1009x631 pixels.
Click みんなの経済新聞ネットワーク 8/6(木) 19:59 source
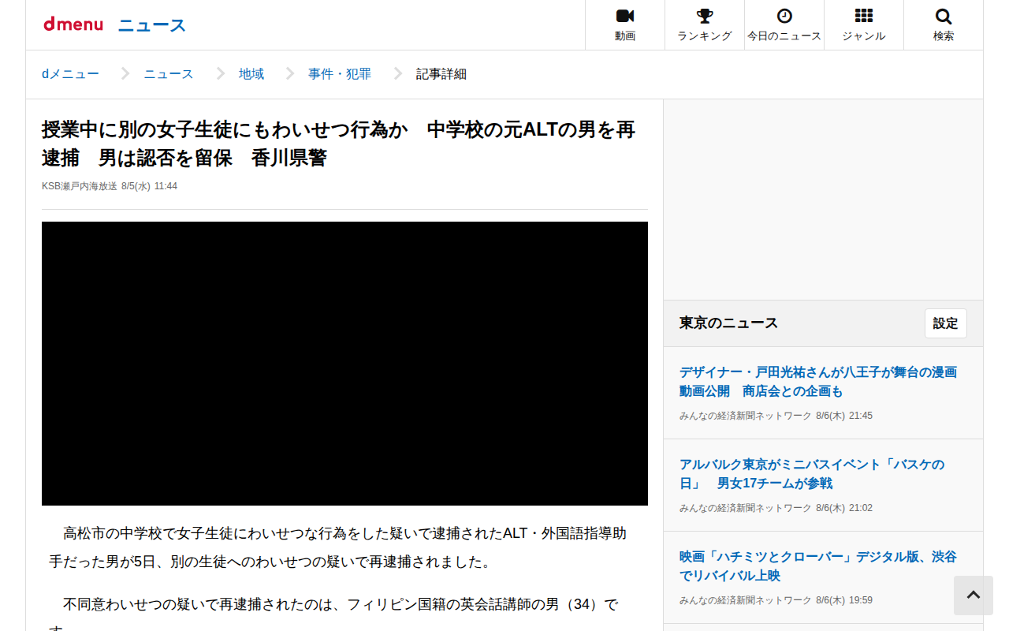tap(776, 600)
